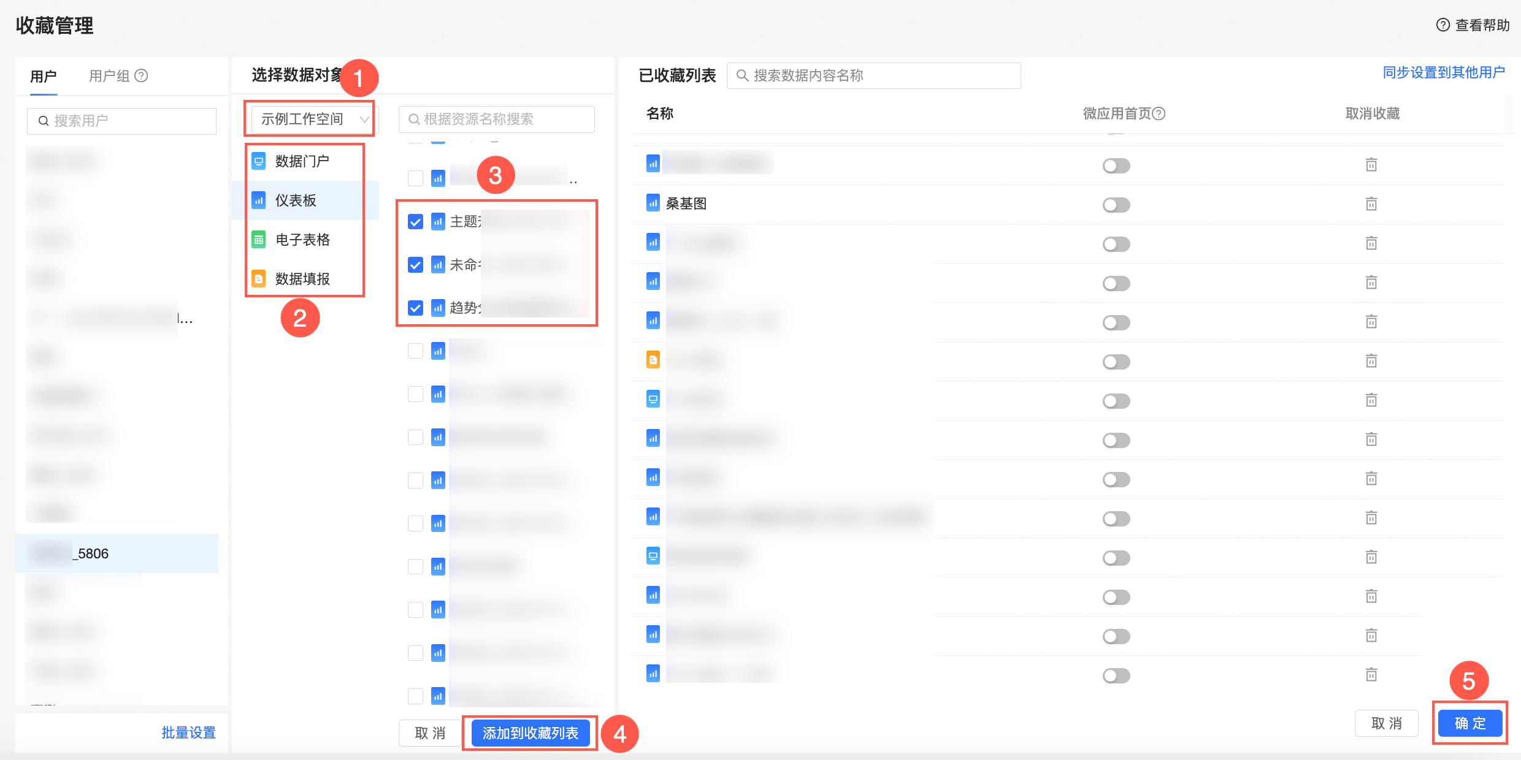Click the trash icon for 桑基图 row

click(1371, 204)
